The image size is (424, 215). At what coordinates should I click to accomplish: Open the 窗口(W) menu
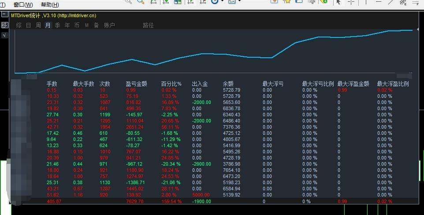click(23, 4)
